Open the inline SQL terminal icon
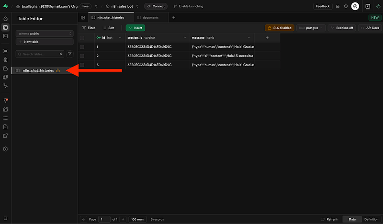This screenshot has height=224, width=383. click(368, 6)
